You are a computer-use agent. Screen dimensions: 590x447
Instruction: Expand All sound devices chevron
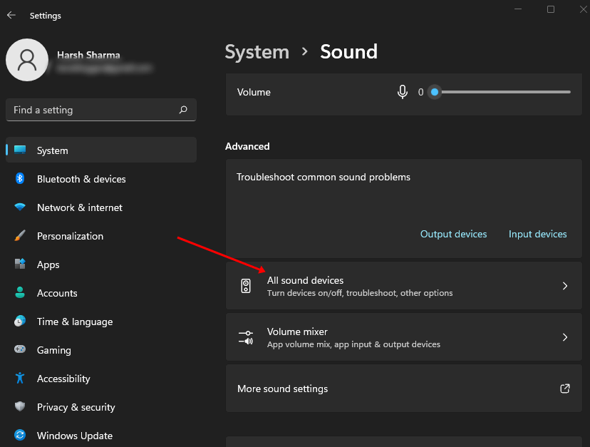click(564, 286)
